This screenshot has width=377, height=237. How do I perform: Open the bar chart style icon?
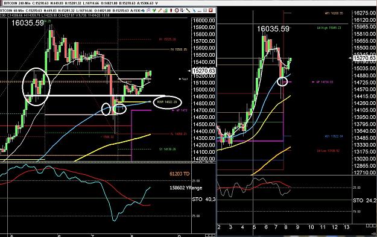coord(165,10)
